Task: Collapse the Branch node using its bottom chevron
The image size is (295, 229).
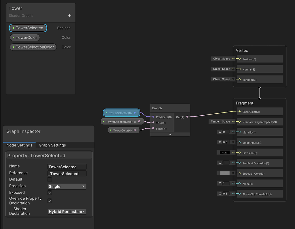Action: pos(170,134)
